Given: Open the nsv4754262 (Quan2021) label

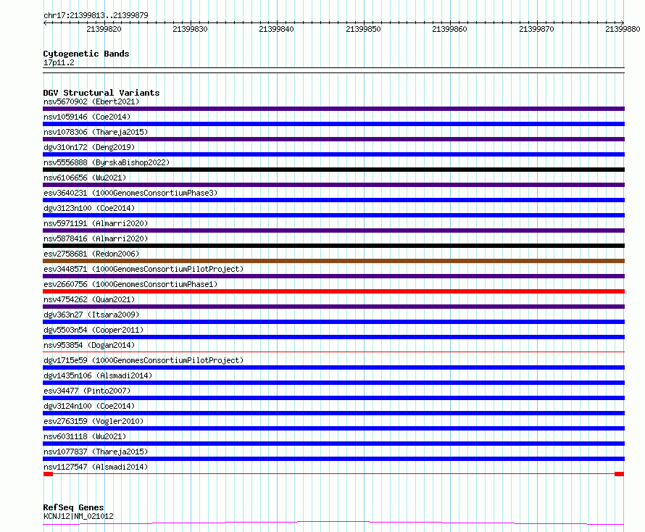Looking at the screenshot, I should tap(89, 299).
